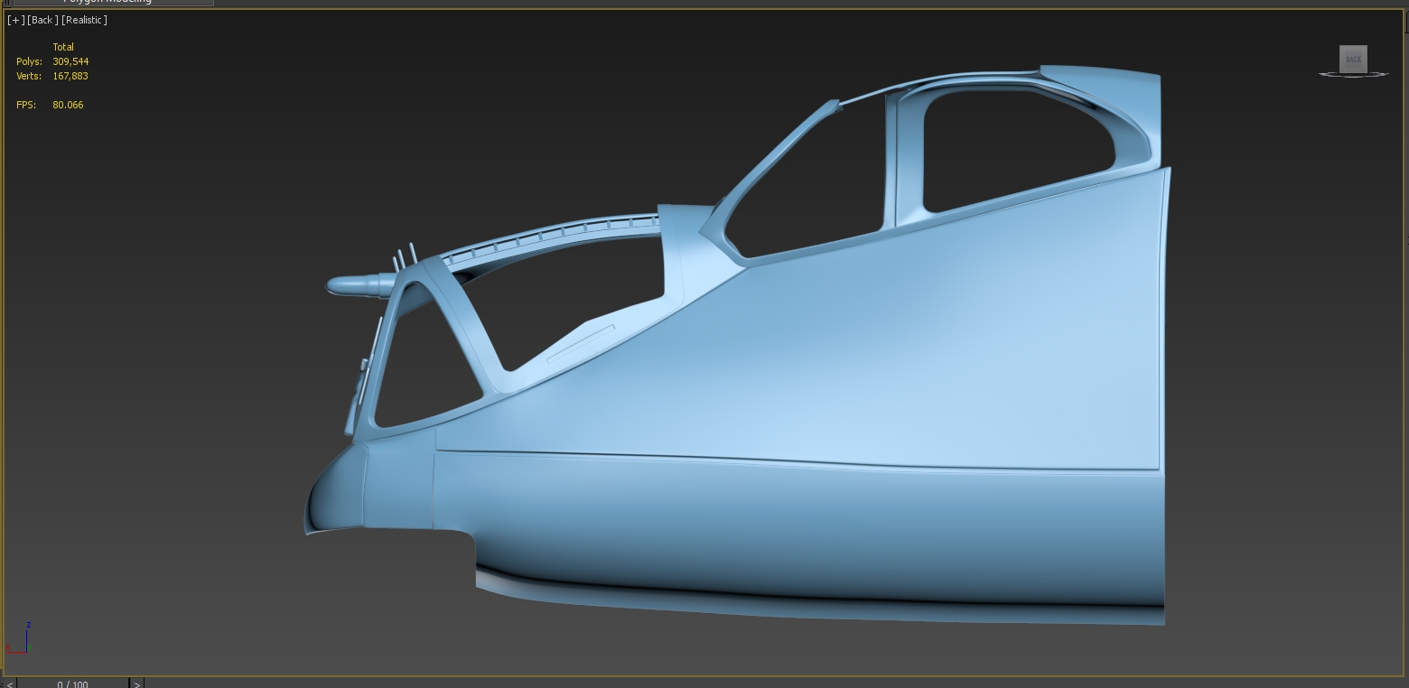Open the [Back] view label menu

click(42, 20)
